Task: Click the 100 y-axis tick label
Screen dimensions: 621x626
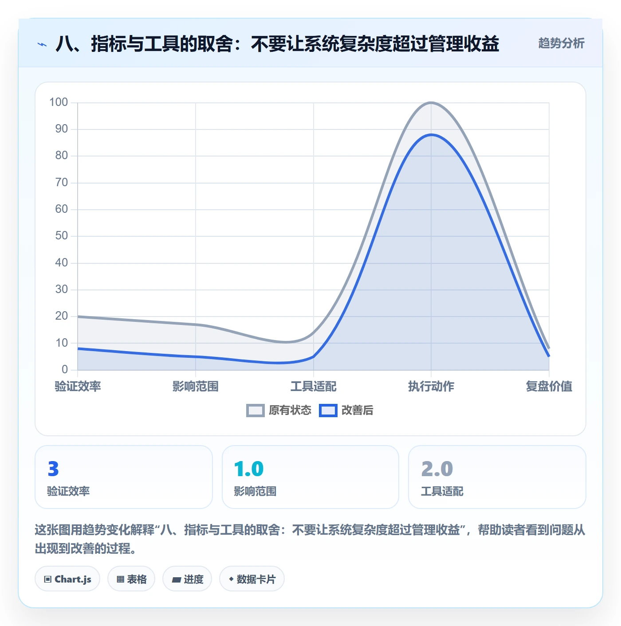Action: pyautogui.click(x=59, y=102)
